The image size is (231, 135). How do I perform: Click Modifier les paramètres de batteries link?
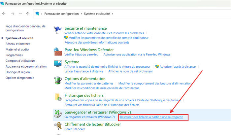(x=89, y=84)
